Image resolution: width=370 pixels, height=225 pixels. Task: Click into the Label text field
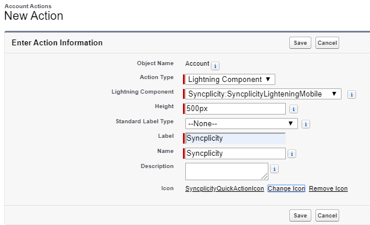pos(235,138)
